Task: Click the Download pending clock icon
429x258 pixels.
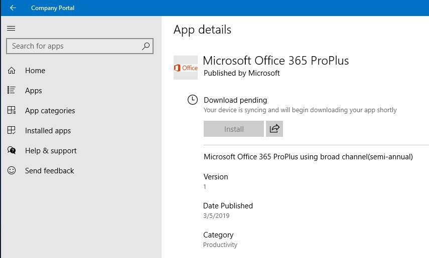Action: click(193, 100)
